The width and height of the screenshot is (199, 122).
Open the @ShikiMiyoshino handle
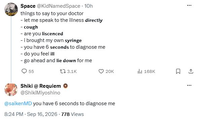40,93
